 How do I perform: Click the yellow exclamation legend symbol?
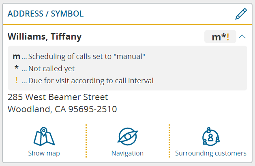(x=17, y=80)
